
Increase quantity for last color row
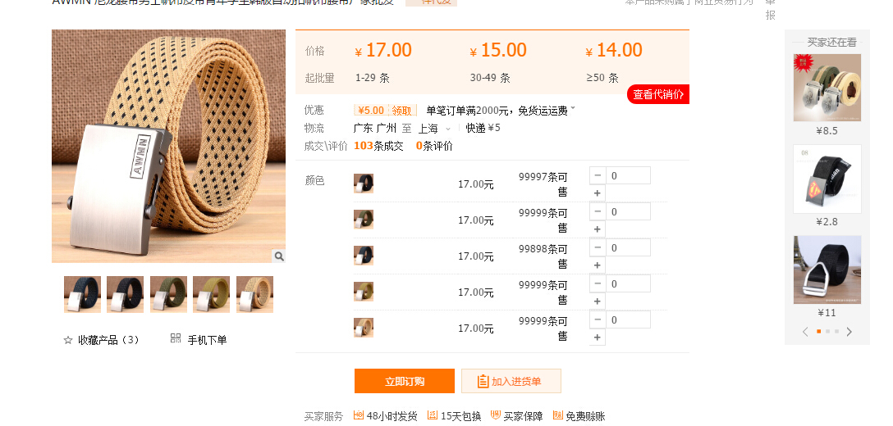pyautogui.click(x=598, y=338)
